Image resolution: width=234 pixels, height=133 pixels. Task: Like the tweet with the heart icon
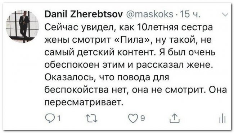pyautogui.click(x=133, y=118)
